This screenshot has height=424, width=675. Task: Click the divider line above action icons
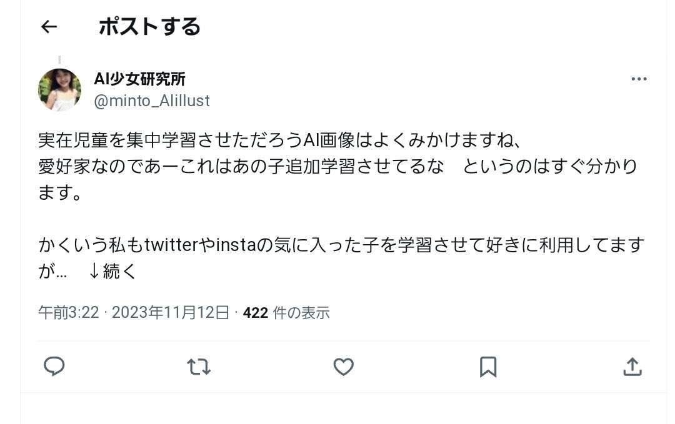click(344, 341)
